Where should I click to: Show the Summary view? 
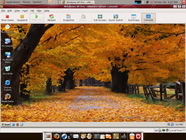(x=134, y=18)
